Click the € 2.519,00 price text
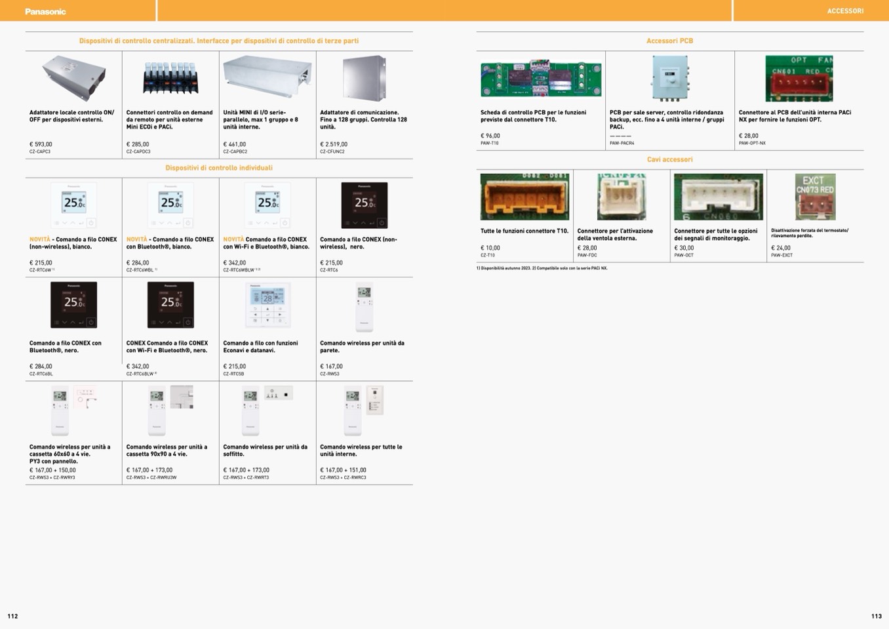Viewport: 889px width, 629px height. tap(334, 144)
